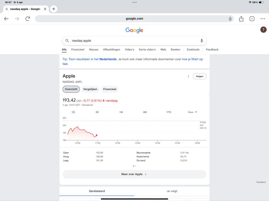The height and width of the screenshot is (201, 269).
Task: Click the italic Feedback link at right
Action: click(261, 182)
